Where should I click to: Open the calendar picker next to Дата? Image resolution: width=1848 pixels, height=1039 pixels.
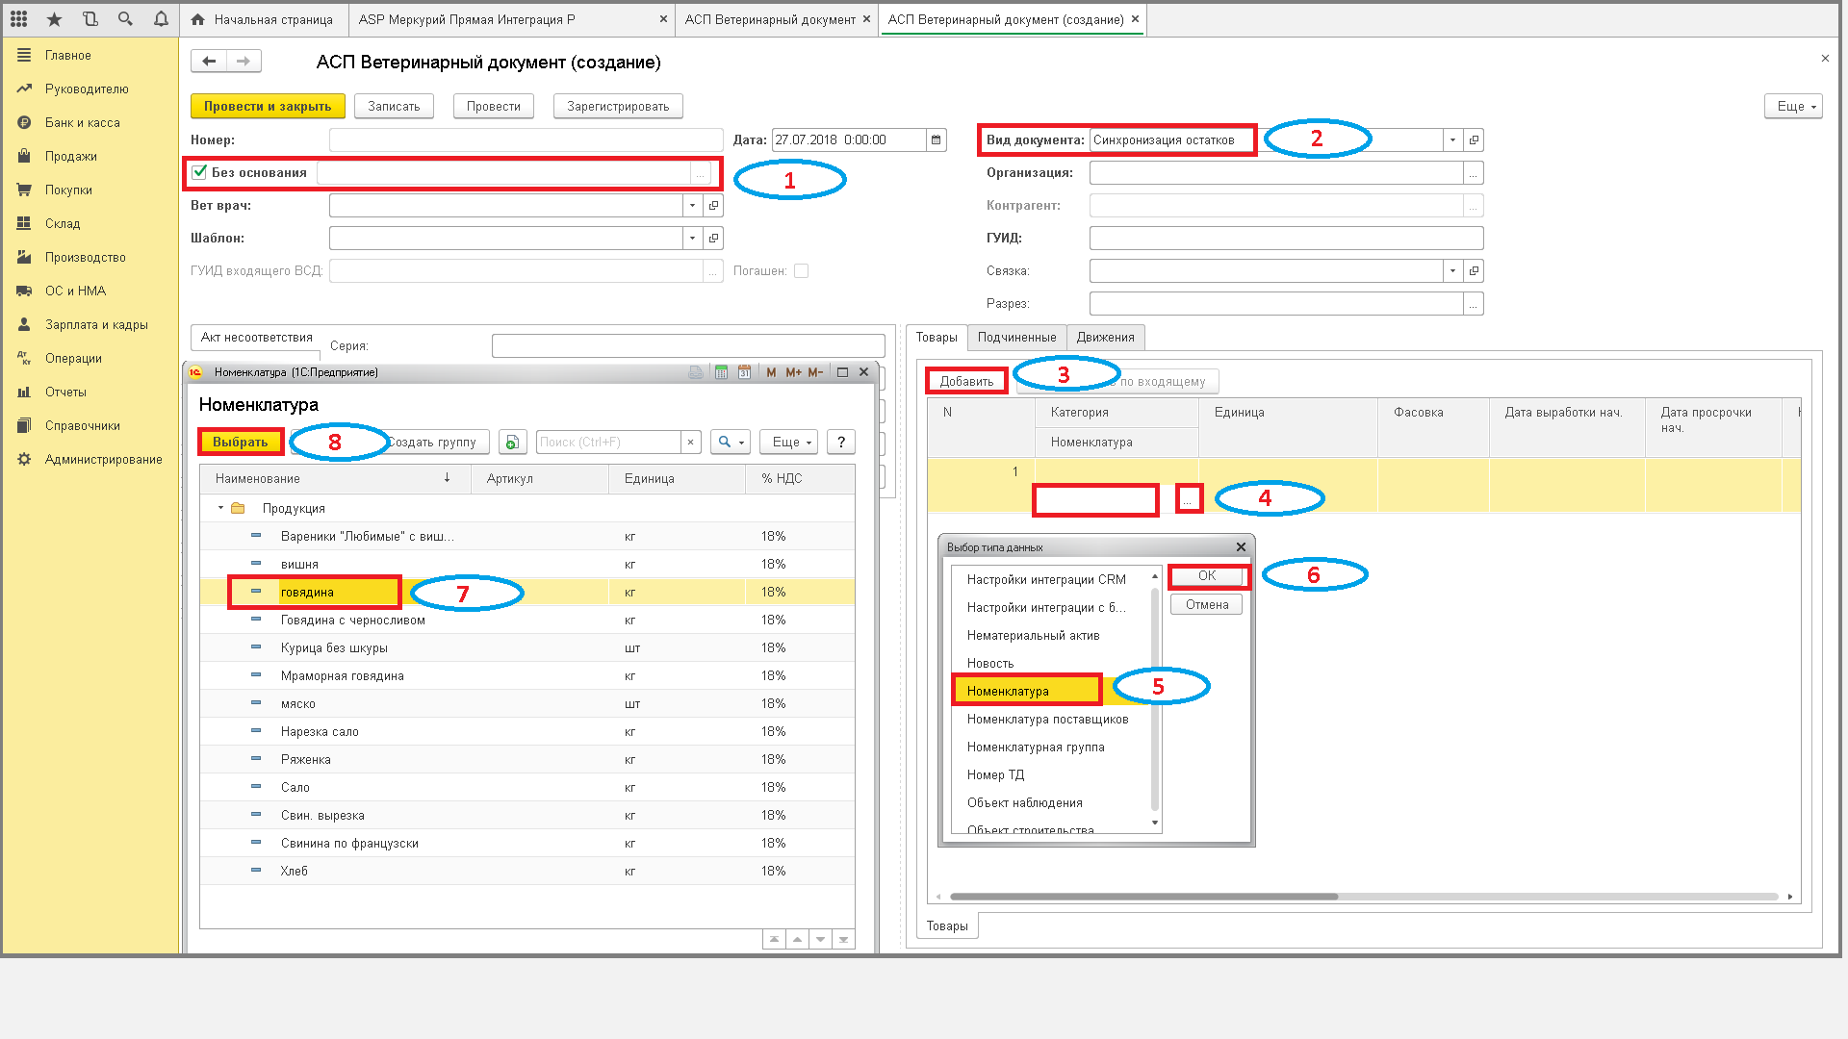(x=937, y=139)
